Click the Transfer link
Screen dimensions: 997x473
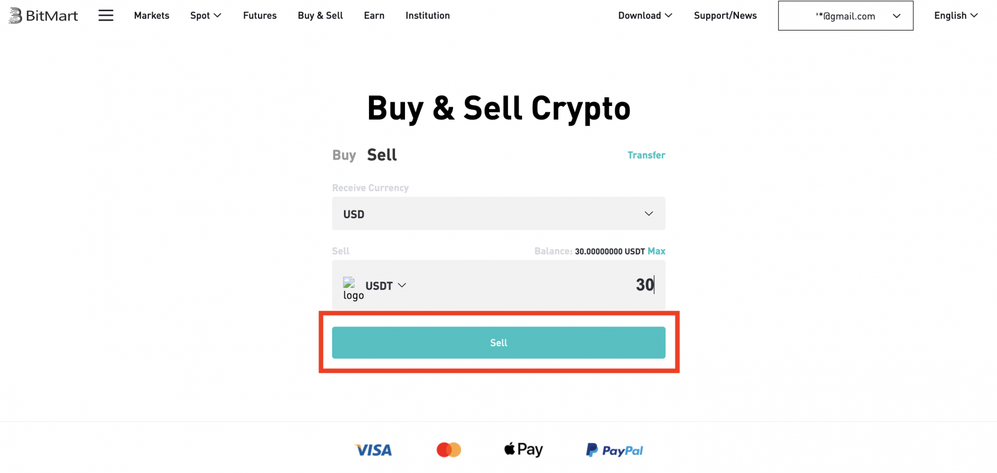[x=646, y=155]
